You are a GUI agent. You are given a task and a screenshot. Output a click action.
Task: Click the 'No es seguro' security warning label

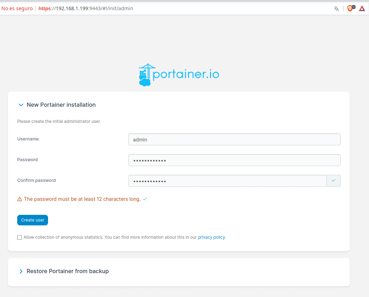[x=17, y=8]
